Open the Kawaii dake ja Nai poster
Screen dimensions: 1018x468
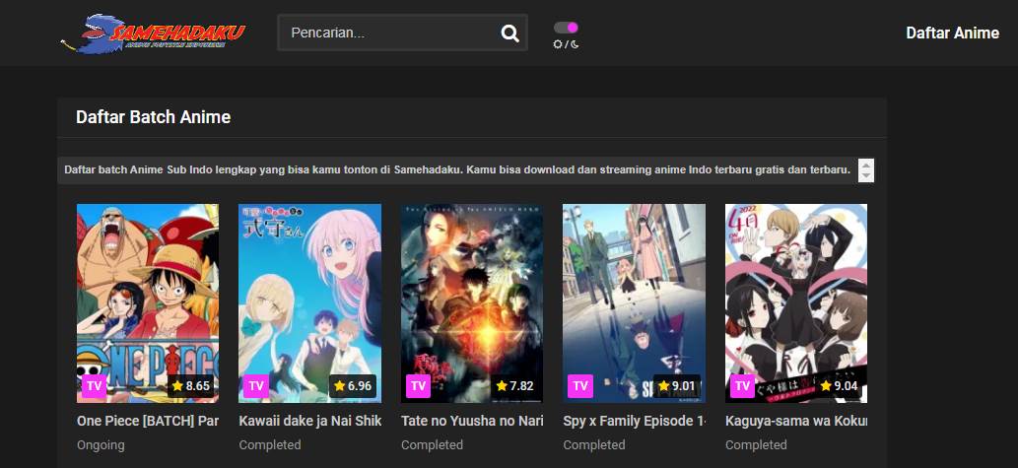point(309,303)
